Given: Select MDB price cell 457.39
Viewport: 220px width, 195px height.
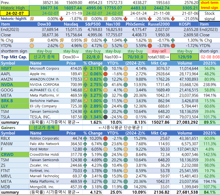Looking at the screenshot, I should tap(71, 187).
